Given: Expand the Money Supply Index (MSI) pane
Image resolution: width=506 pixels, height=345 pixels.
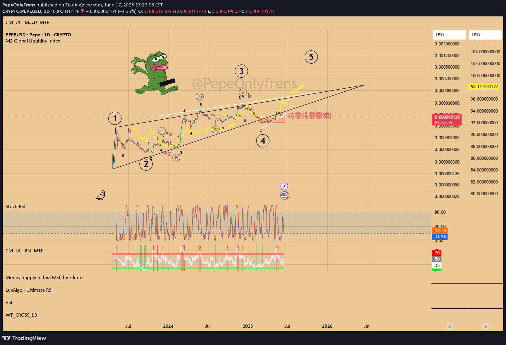Looking at the screenshot, I should (44, 278).
